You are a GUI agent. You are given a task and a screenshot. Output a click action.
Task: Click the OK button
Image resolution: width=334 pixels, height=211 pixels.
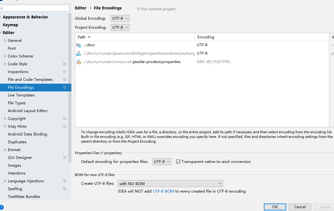[275, 207]
